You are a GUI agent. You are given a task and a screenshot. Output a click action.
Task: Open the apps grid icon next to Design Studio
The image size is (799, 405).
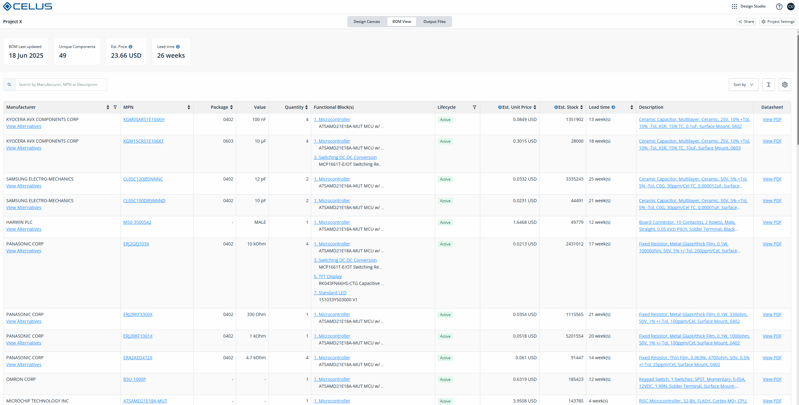click(x=734, y=6)
